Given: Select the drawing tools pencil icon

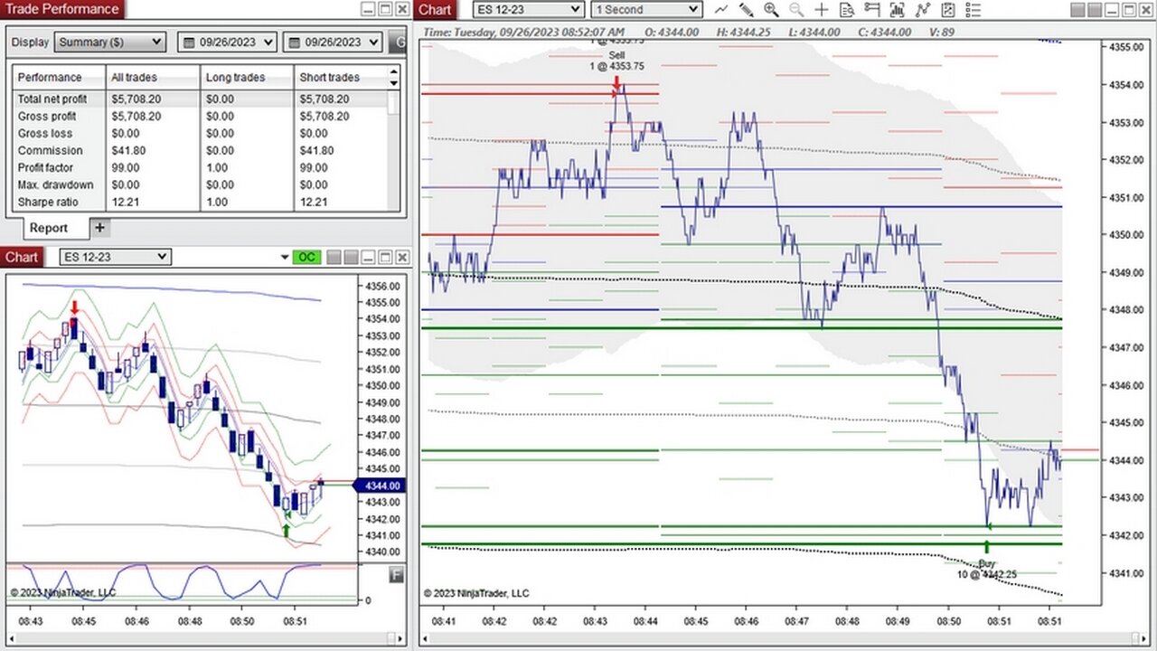Looking at the screenshot, I should pos(746,10).
